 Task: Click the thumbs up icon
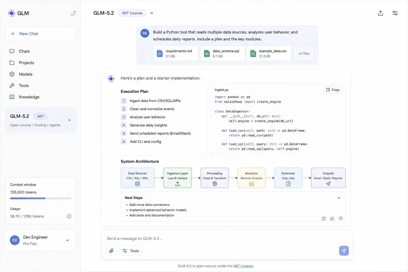332,219
